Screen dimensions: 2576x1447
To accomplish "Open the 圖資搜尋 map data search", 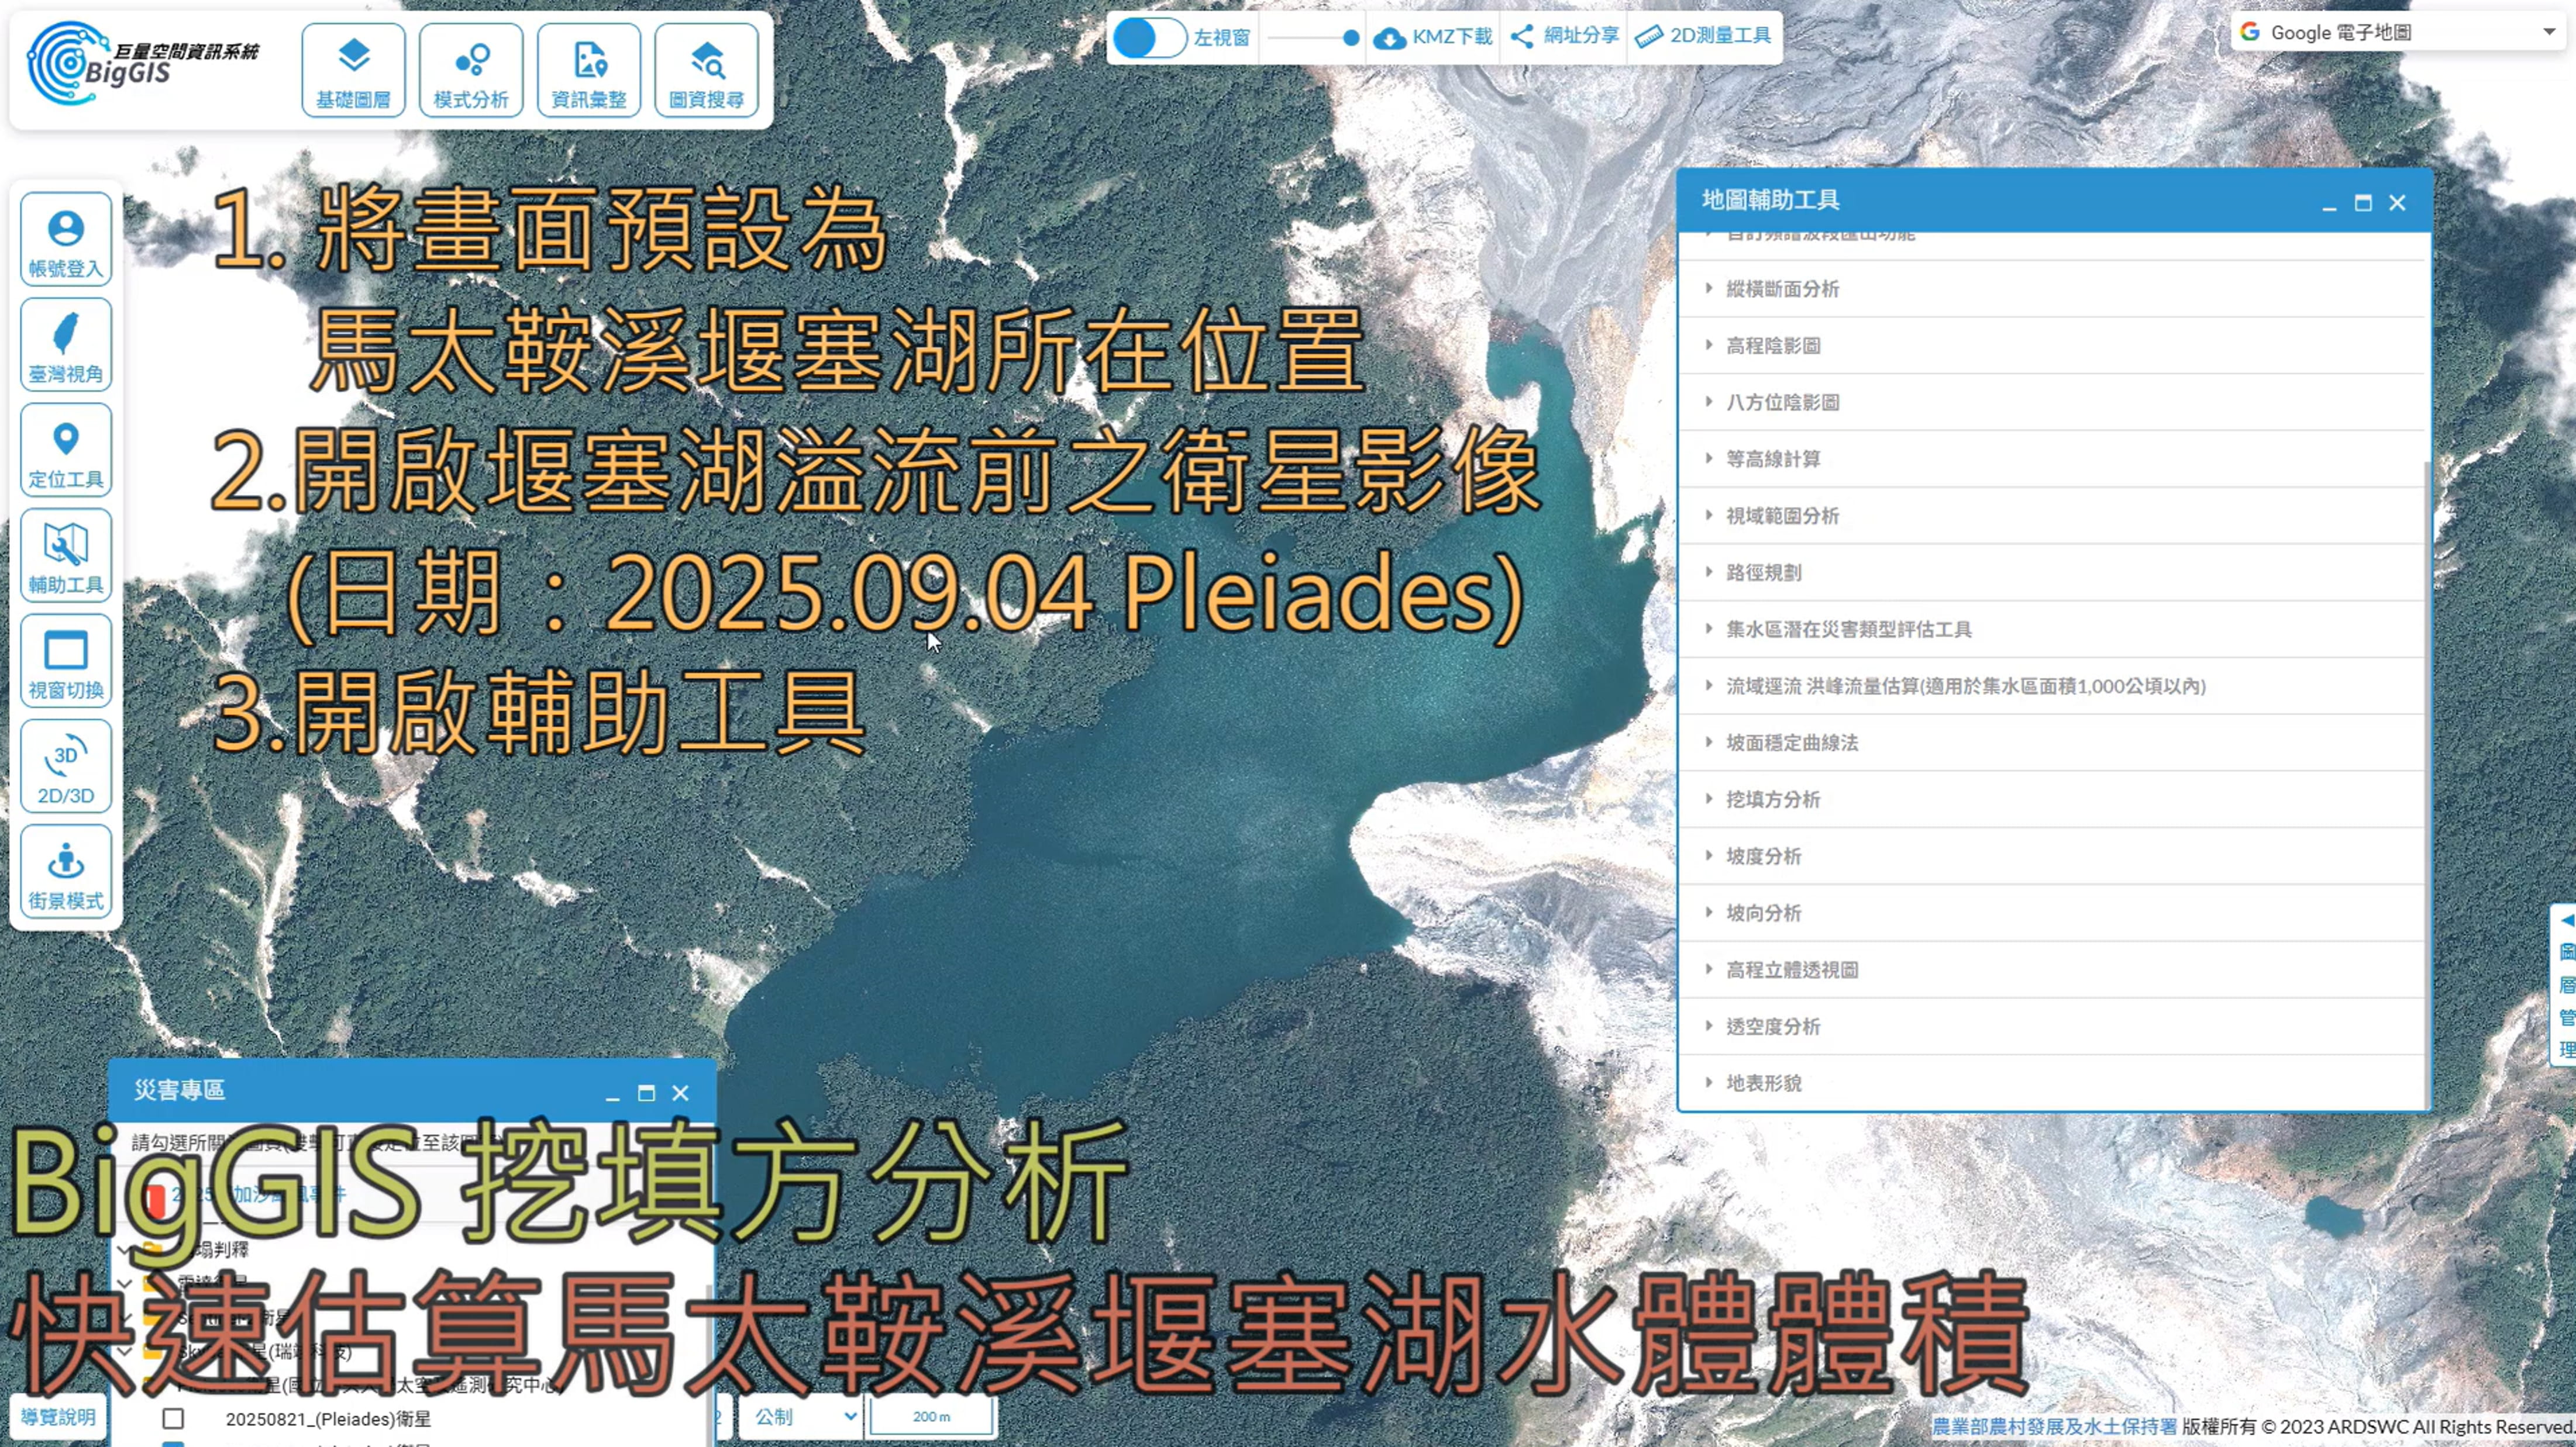I will [706, 70].
